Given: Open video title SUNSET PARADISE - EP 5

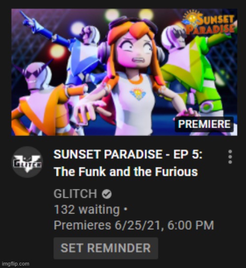Looking at the screenshot, I should click(128, 154).
